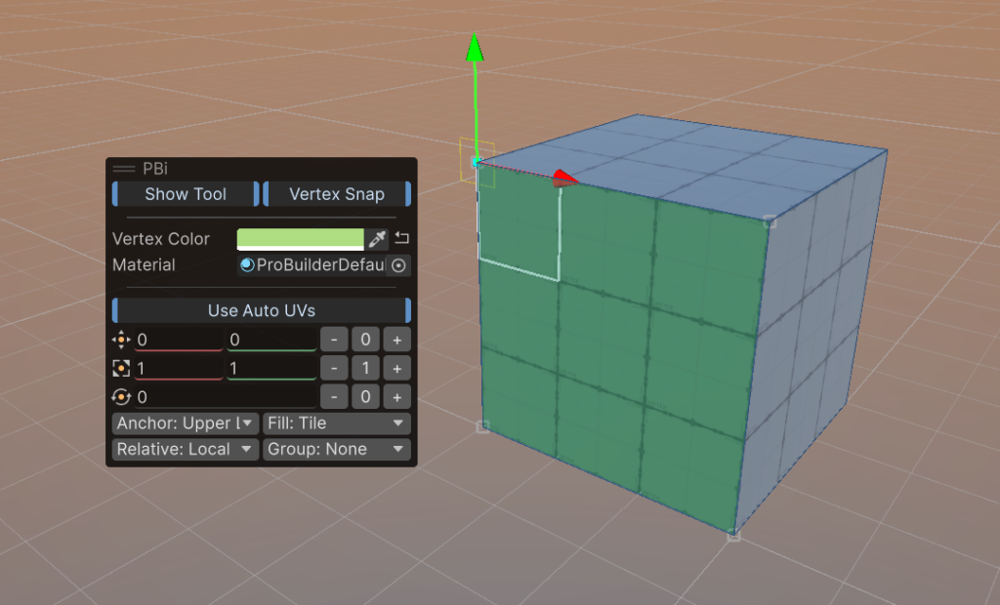This screenshot has height=605, width=1000.
Task: Toggle Vertex Snap on or off
Action: click(336, 194)
